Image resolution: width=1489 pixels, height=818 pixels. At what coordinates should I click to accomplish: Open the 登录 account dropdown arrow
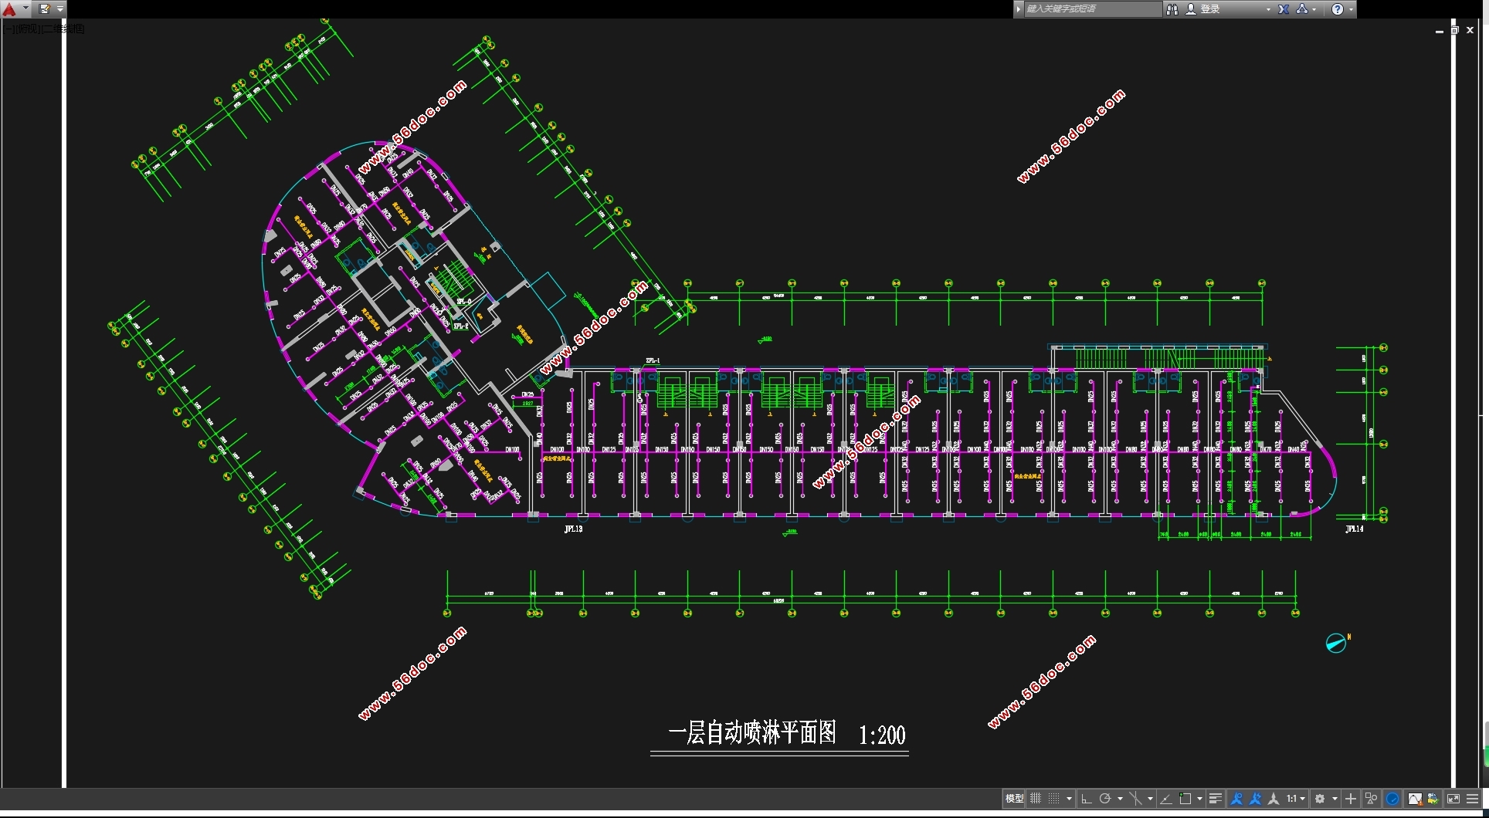(1268, 9)
